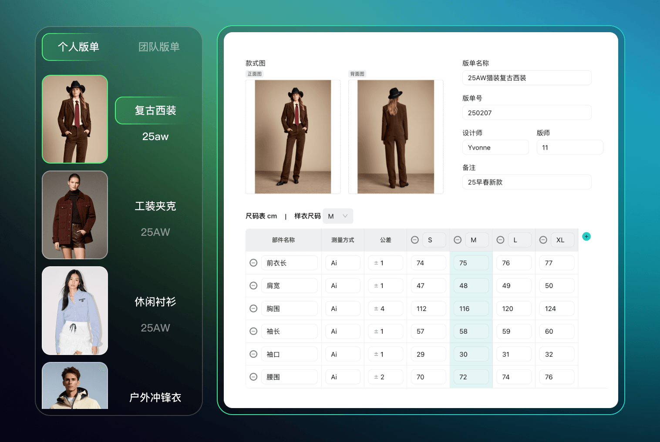
Task: Edit the 袖口 part name field
Action: 290,354
